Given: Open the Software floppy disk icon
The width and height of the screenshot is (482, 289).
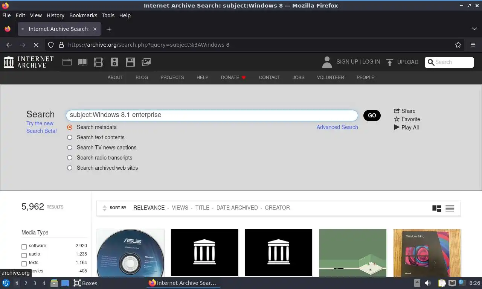Looking at the screenshot, I should pos(130,62).
